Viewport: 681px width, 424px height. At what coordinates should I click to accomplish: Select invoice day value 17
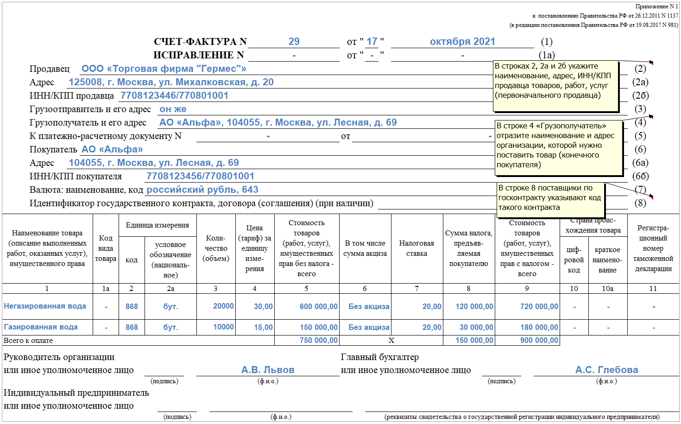[x=372, y=42]
